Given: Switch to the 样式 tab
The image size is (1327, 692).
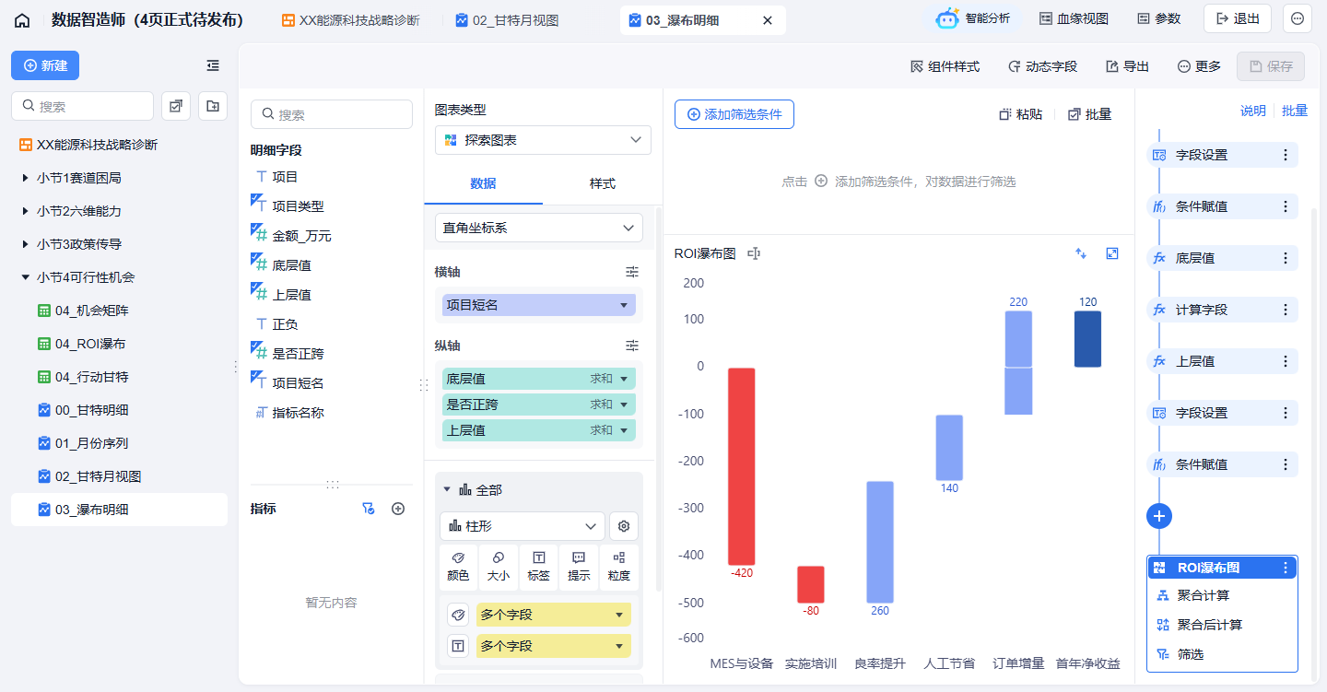Looking at the screenshot, I should point(603,183).
